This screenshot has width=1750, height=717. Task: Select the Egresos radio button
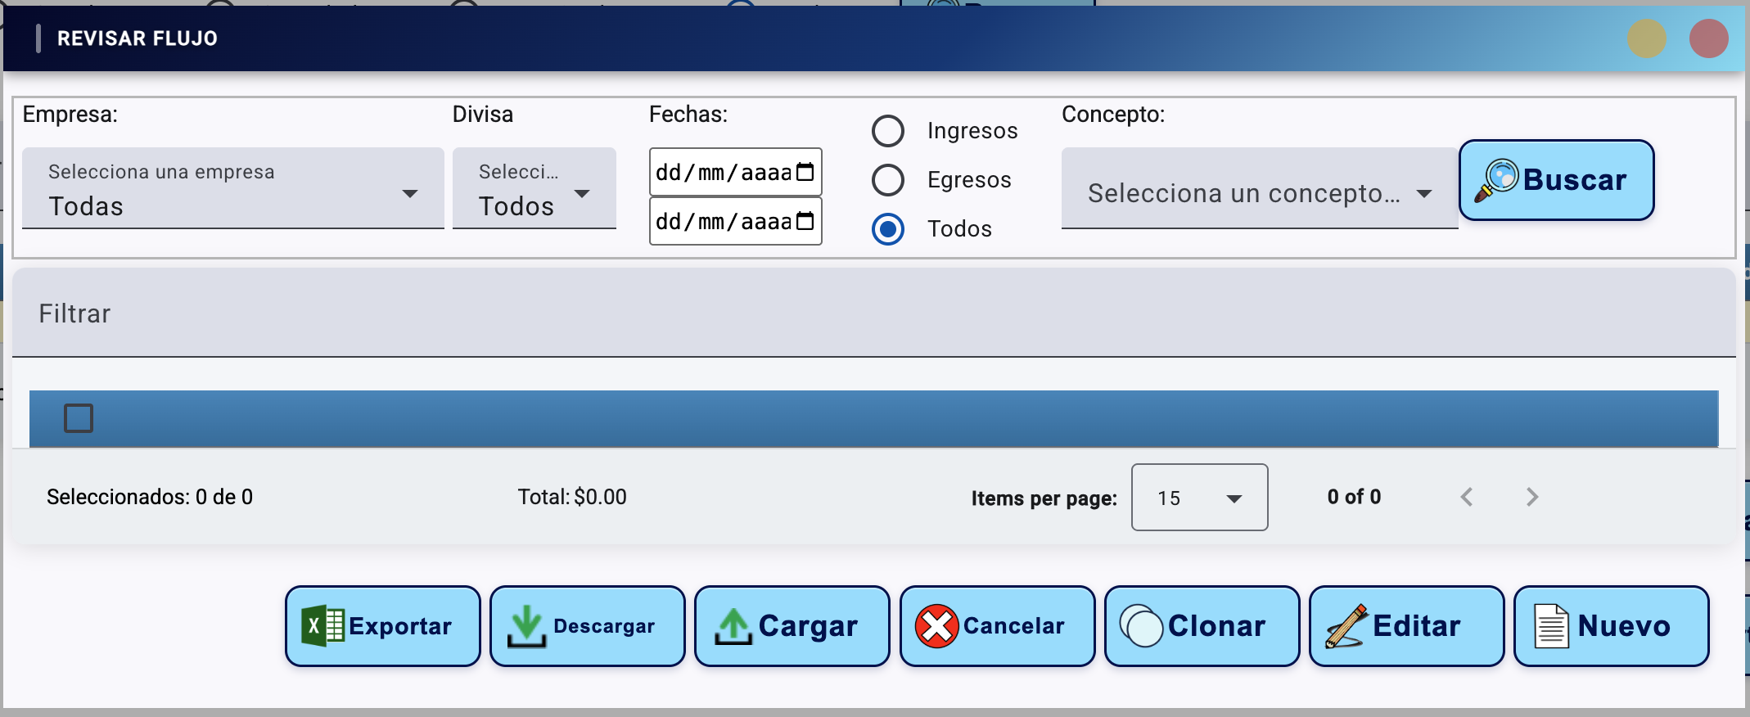[888, 180]
